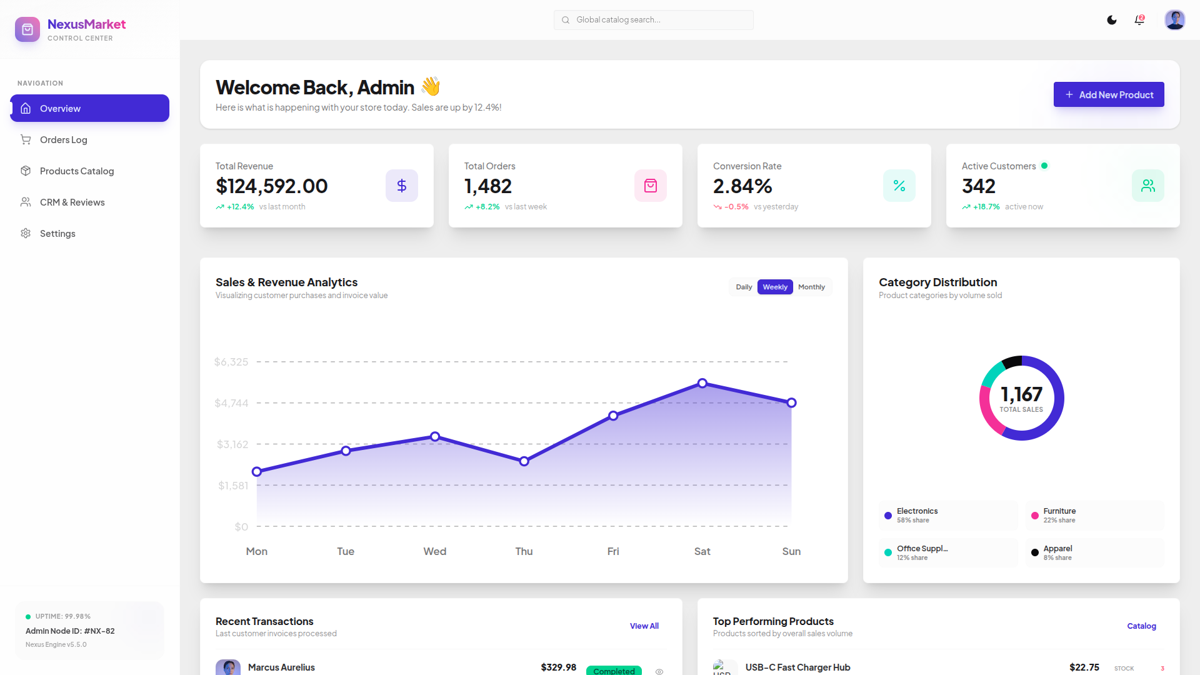Click the Active Customers users icon

point(1148,186)
